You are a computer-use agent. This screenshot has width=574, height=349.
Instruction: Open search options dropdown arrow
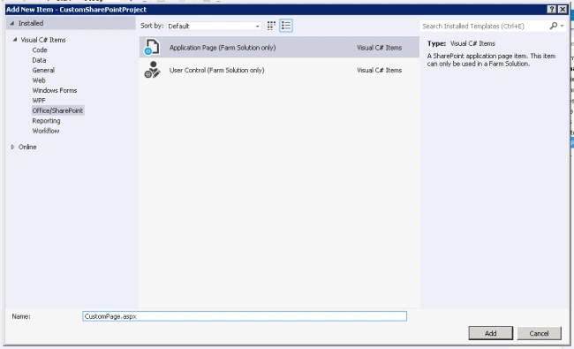tap(562, 26)
